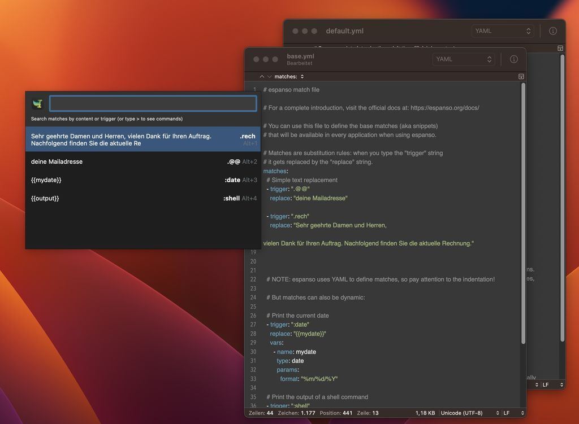Select the 'deine Mailadresse' match entry
Screen dimensions: 579x424
pyautogui.click(x=143, y=161)
